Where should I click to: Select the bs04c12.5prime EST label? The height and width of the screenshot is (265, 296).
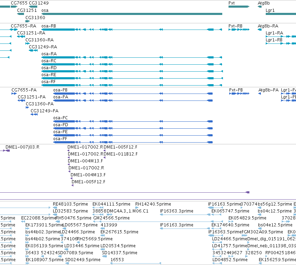(x=275, y=211)
